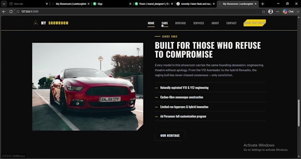Click the MY SHOWROOM brand name
The width and height of the screenshot is (301, 159).
click(x=55, y=23)
